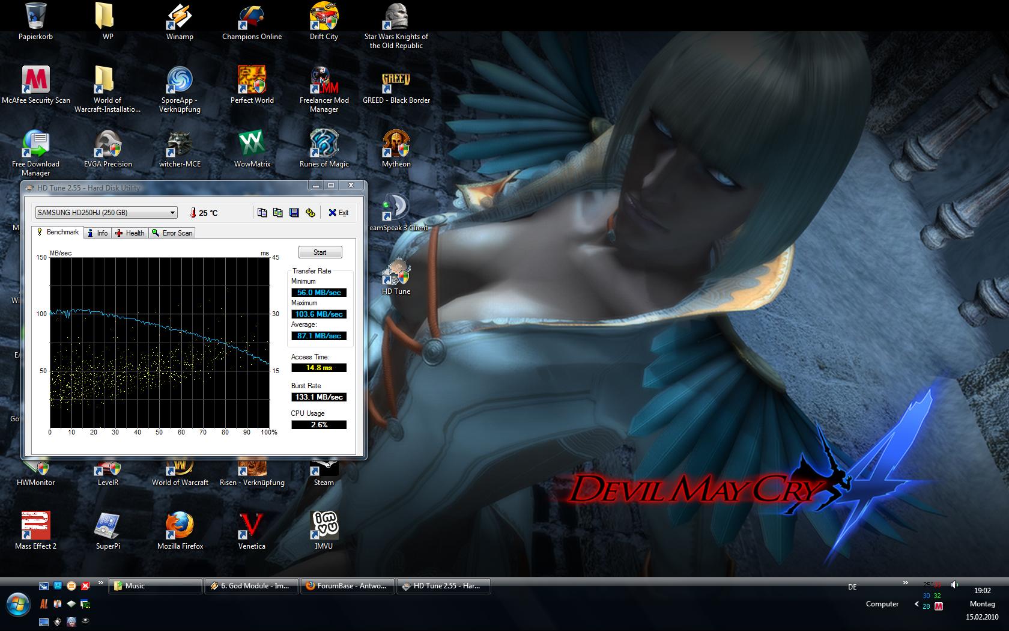Select the EVGA Precision desktop icon
The width and height of the screenshot is (1009, 631).
point(108,149)
